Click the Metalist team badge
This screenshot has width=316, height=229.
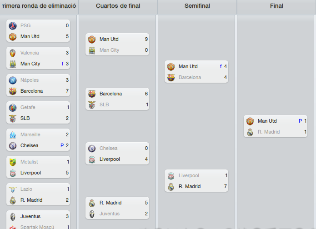[13, 162]
